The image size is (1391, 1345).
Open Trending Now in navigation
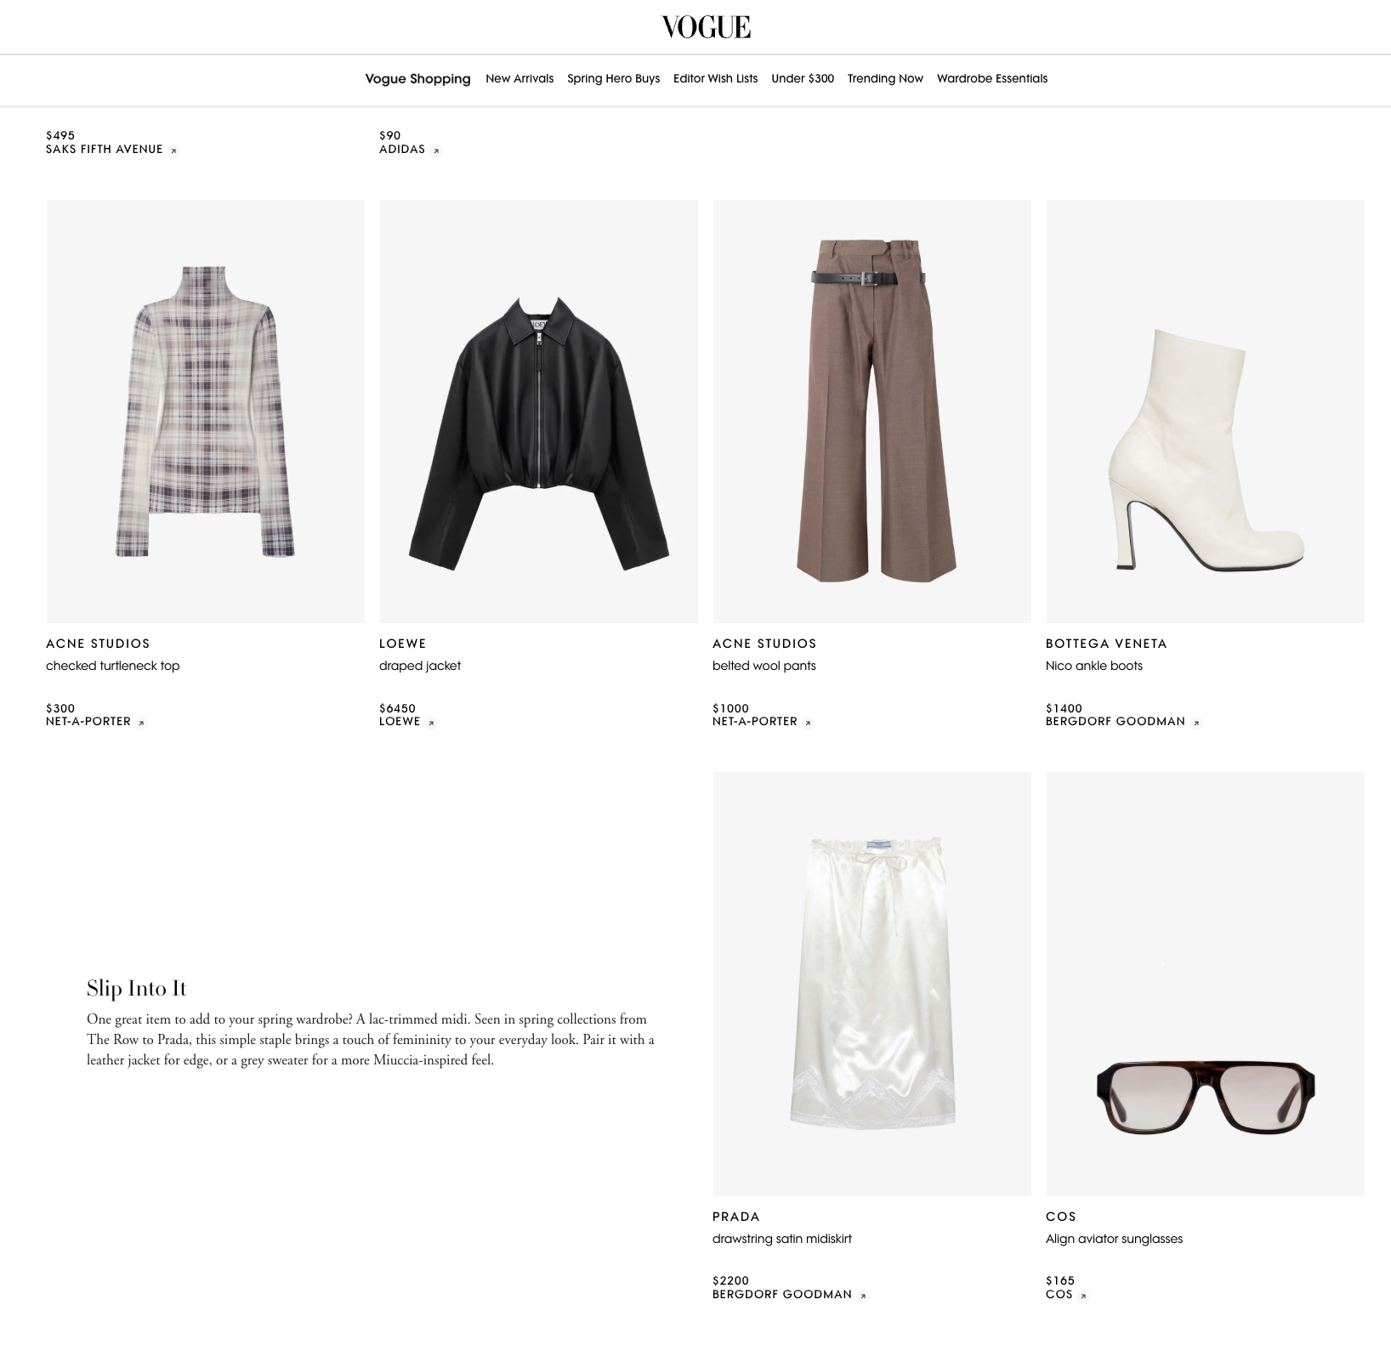point(885,78)
